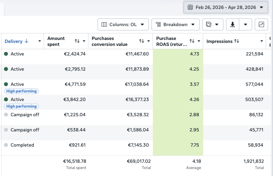Open Purchases conversion value column caret
273x176 pixels.
tap(149, 41)
